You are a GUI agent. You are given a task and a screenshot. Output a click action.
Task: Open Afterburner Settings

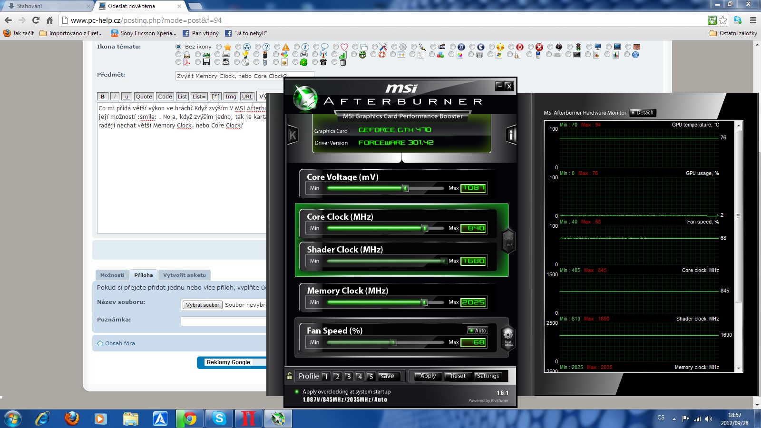click(488, 376)
